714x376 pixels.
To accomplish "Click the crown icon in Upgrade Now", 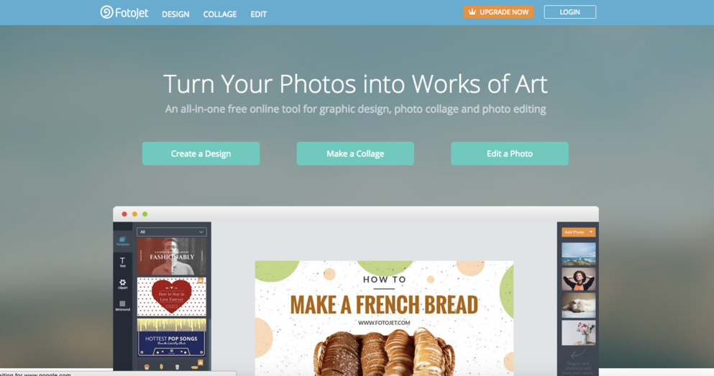I will (x=472, y=12).
